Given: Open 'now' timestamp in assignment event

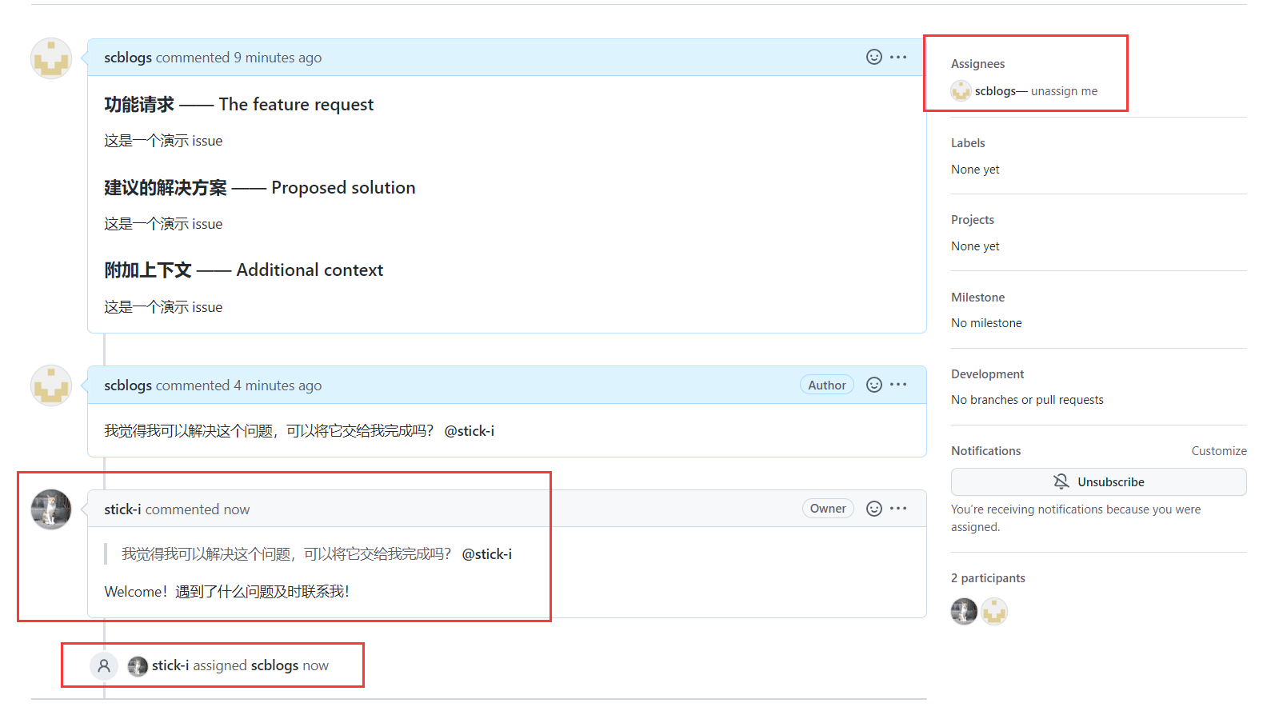Looking at the screenshot, I should (x=315, y=665).
